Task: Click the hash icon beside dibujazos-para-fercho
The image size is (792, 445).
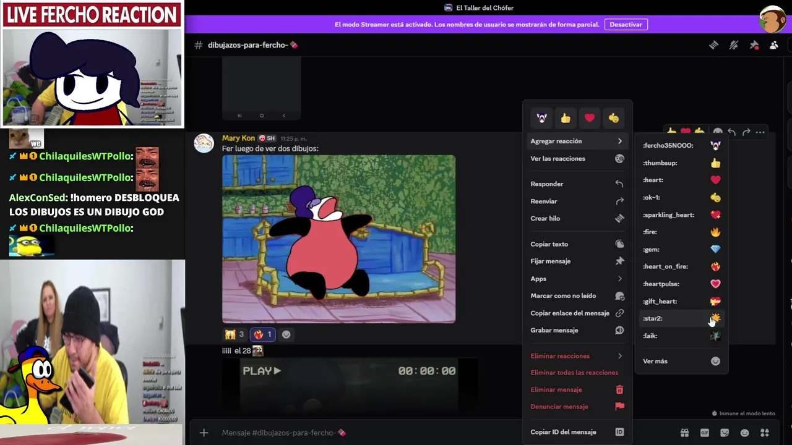Action: pos(198,45)
